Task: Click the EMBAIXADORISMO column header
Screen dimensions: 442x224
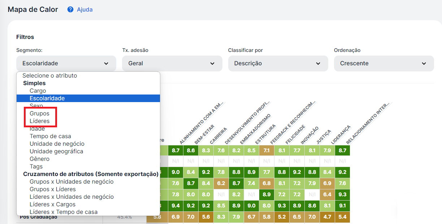Action: tap(255, 129)
